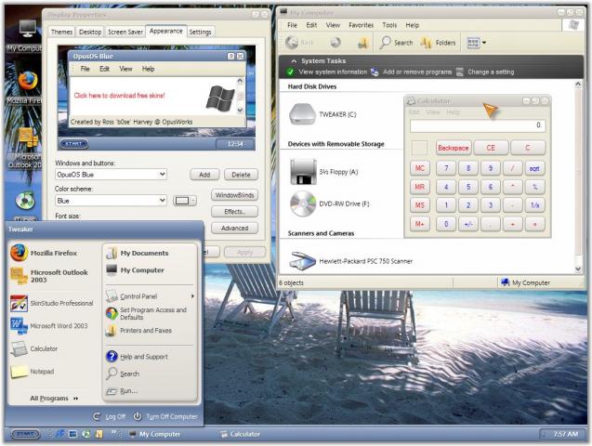Click the Add button in Display Properties
592x446 pixels.
point(204,175)
